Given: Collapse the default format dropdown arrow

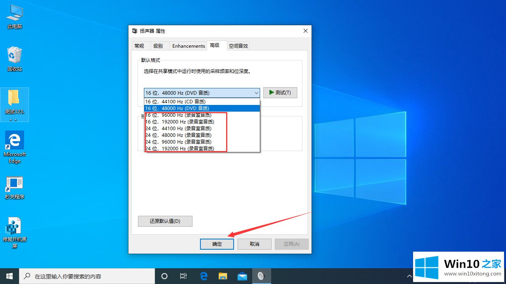Looking at the screenshot, I should click(256, 93).
